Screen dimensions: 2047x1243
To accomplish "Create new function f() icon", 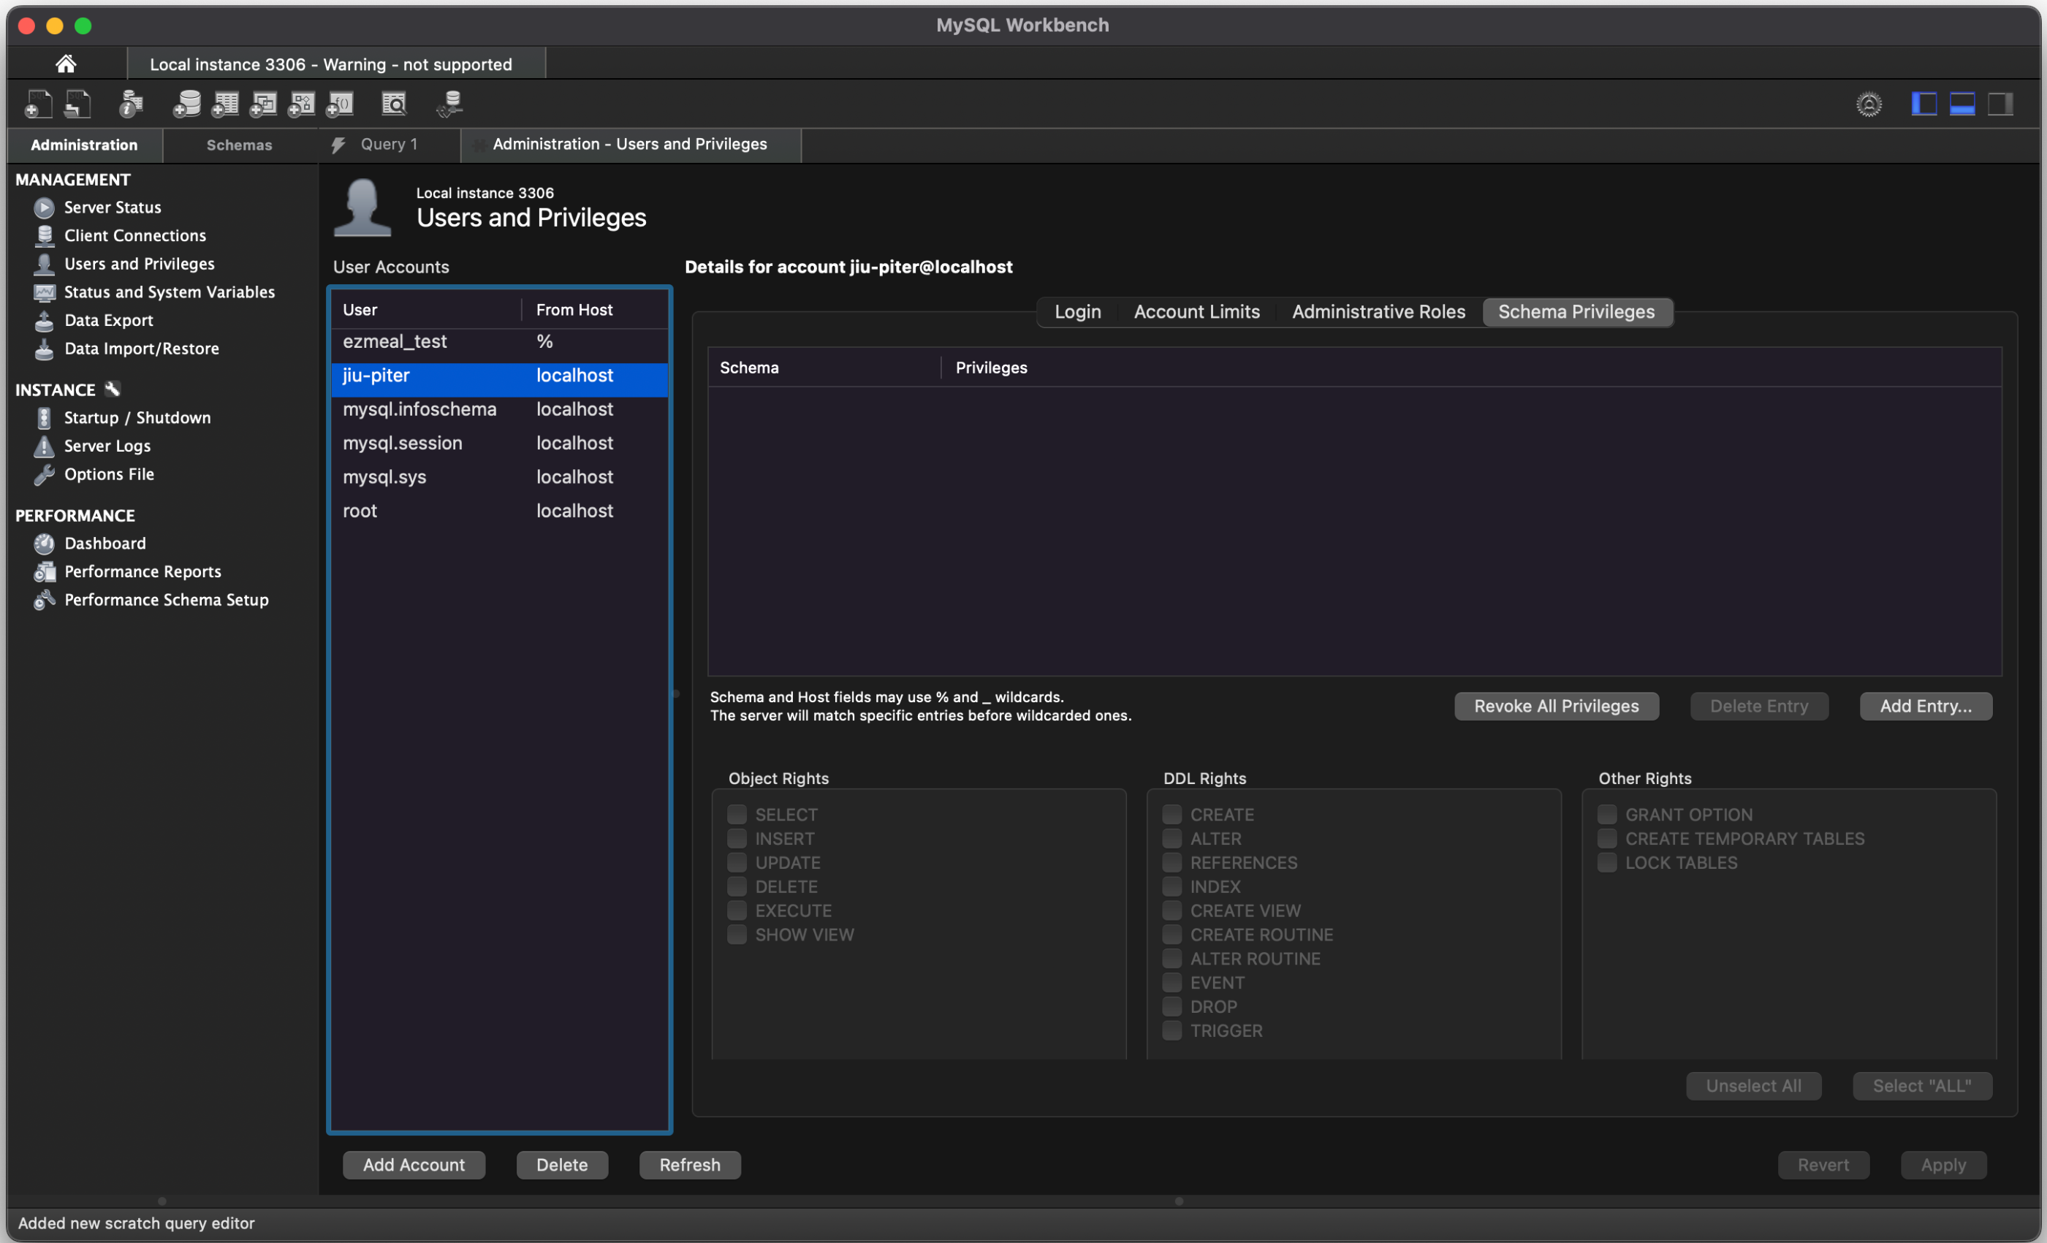I will 340,104.
